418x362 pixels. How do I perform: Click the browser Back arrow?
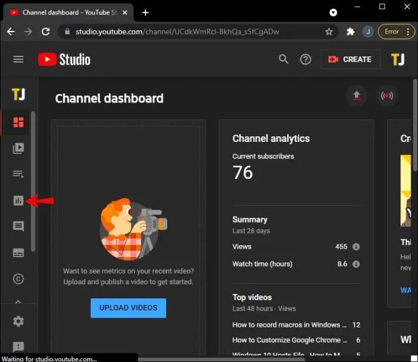(11, 32)
